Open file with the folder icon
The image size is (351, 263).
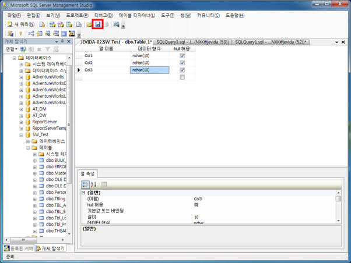click(89, 24)
